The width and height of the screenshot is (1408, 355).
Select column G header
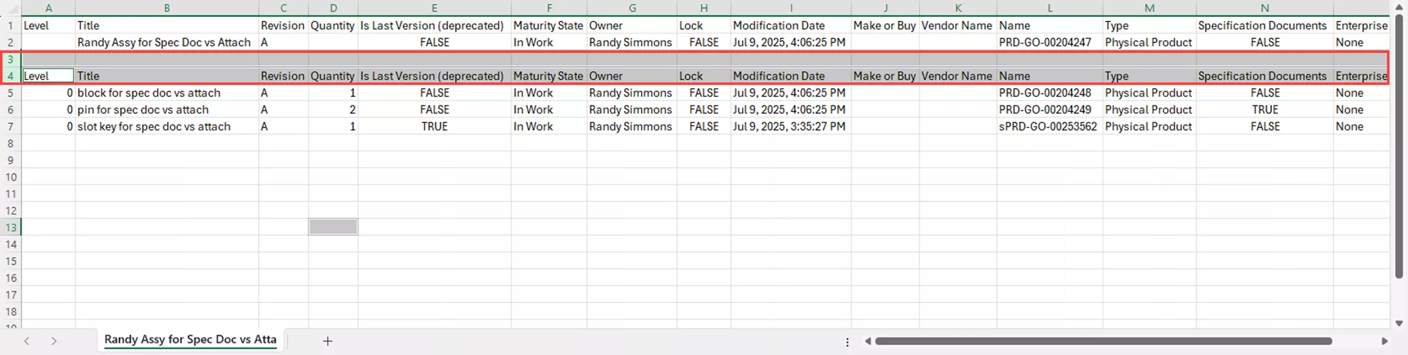tap(632, 8)
